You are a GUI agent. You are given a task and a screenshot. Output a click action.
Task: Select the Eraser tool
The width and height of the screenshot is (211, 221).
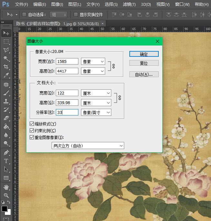6,118
